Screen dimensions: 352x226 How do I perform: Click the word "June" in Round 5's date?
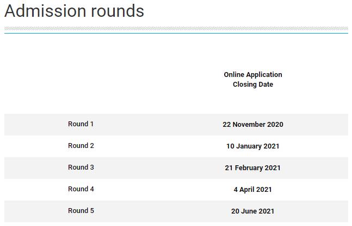coord(250,211)
